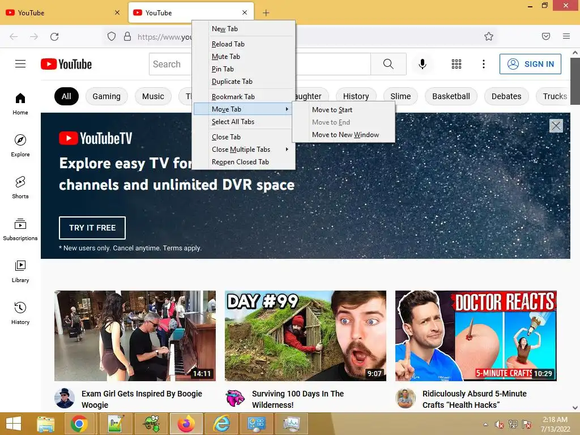Open 'Exam Girl Gets Inspired By Boogie Woogie' title
Image resolution: width=580 pixels, height=435 pixels.
click(142, 399)
